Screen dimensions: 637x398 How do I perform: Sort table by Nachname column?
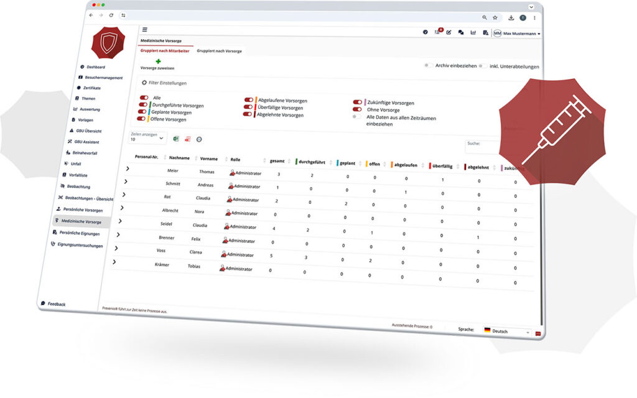(179, 157)
